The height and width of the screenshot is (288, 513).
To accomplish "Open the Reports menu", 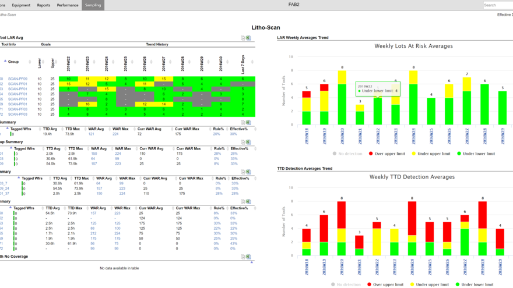I will [44, 5].
